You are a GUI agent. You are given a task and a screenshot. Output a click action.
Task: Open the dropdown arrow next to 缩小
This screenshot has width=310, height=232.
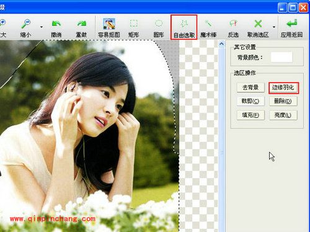click(x=42, y=27)
